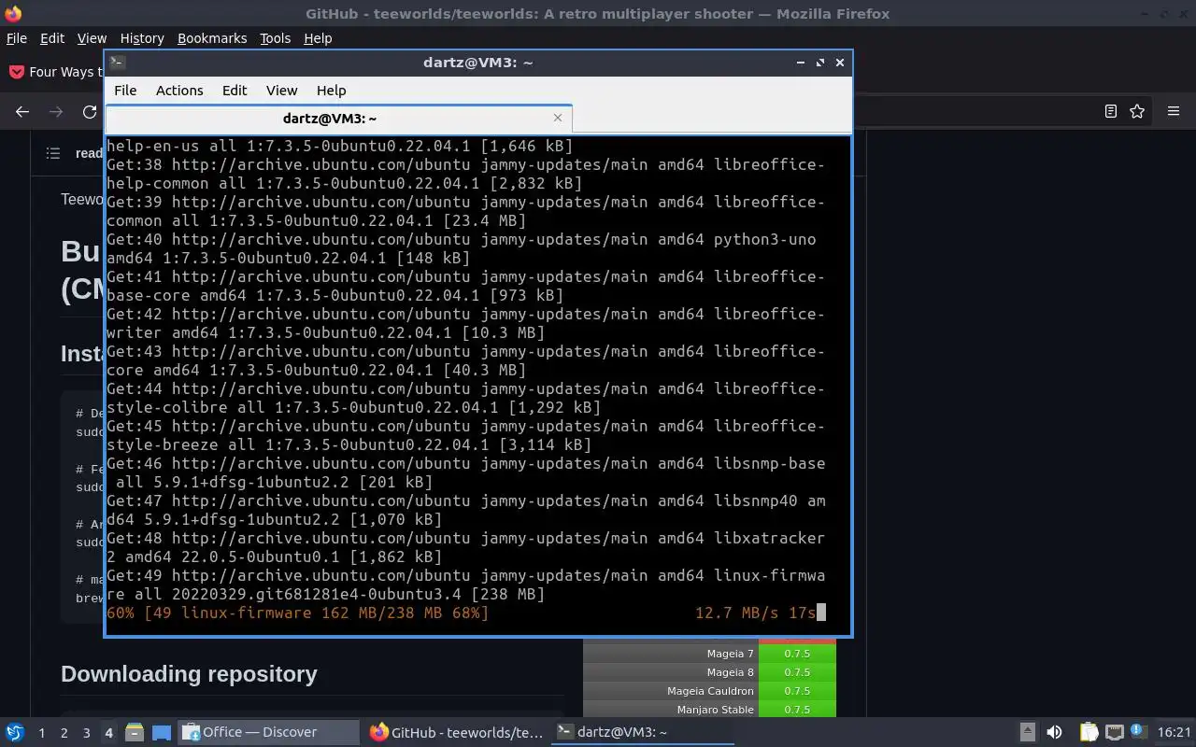Open the terminal Actions menu
1196x747 pixels.
tap(179, 91)
